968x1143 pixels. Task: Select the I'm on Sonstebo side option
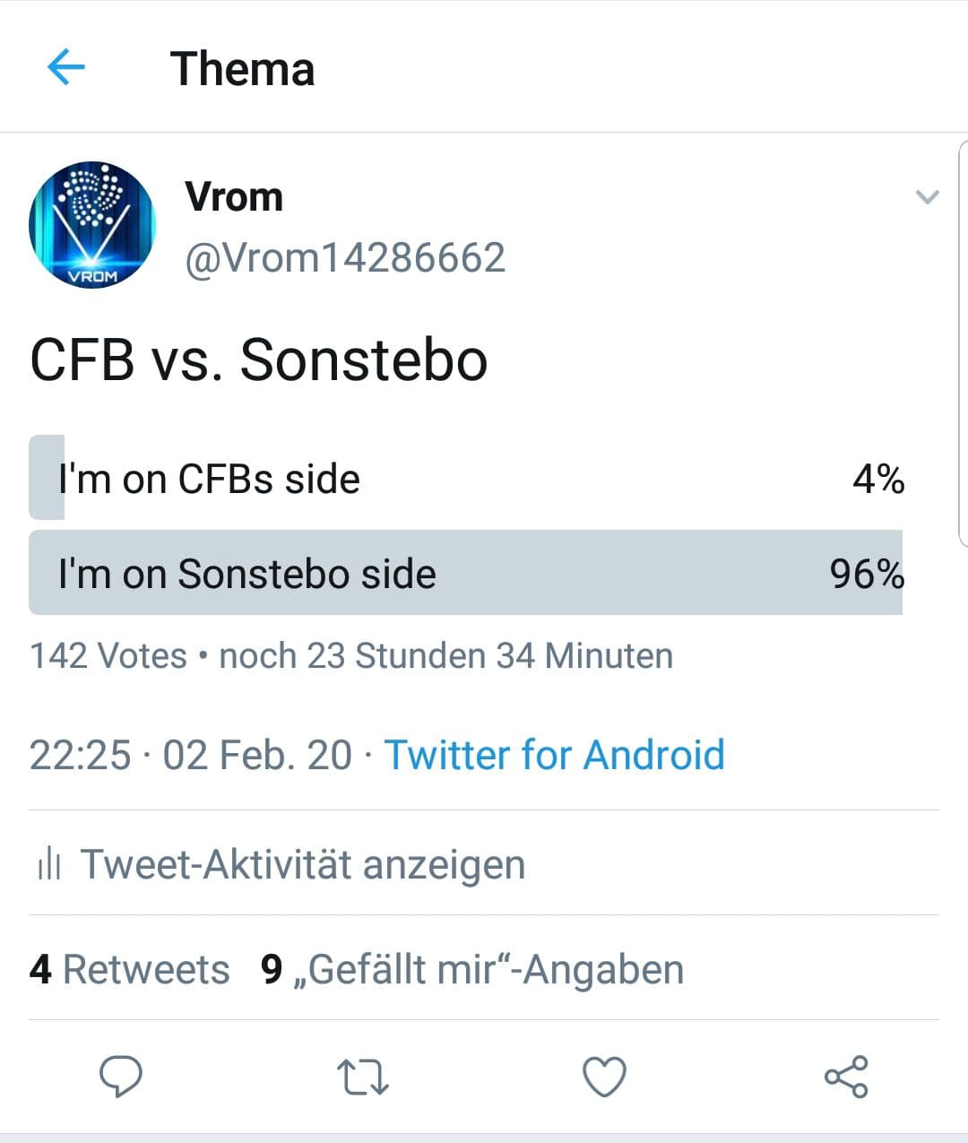coord(466,574)
